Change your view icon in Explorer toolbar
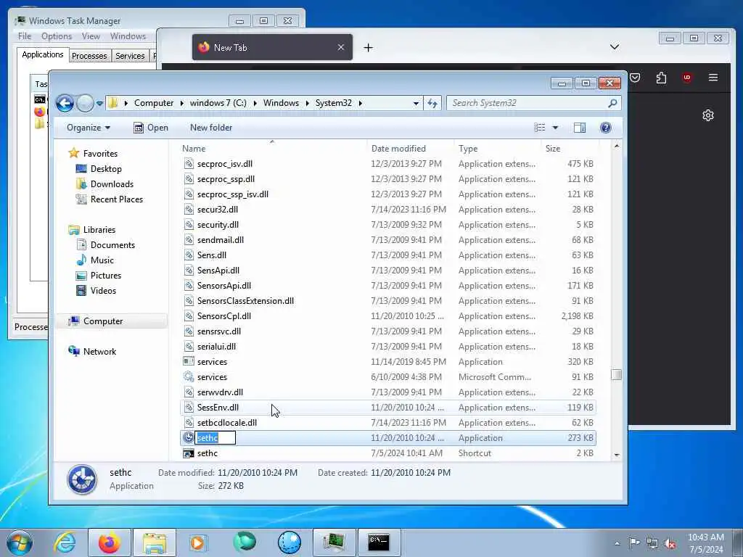This screenshot has width=743, height=557. 539,128
